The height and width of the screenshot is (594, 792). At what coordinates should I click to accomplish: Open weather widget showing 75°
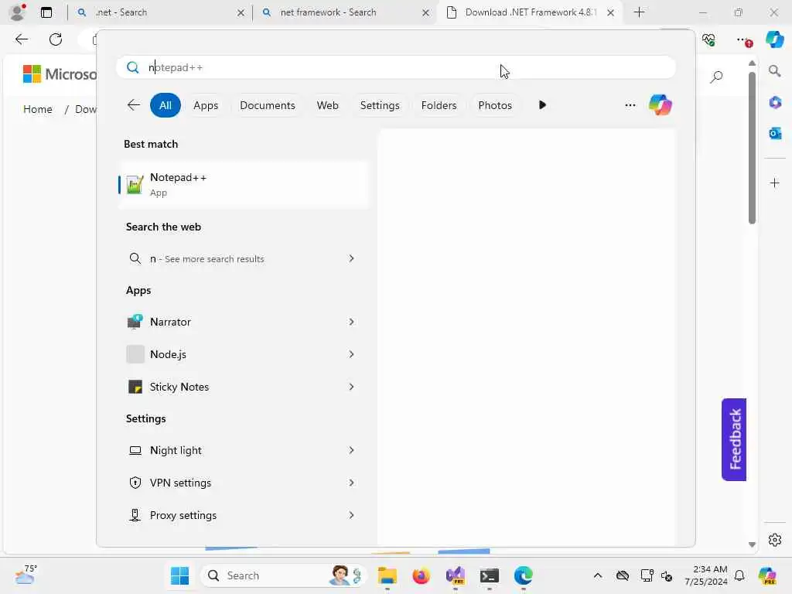point(25,575)
